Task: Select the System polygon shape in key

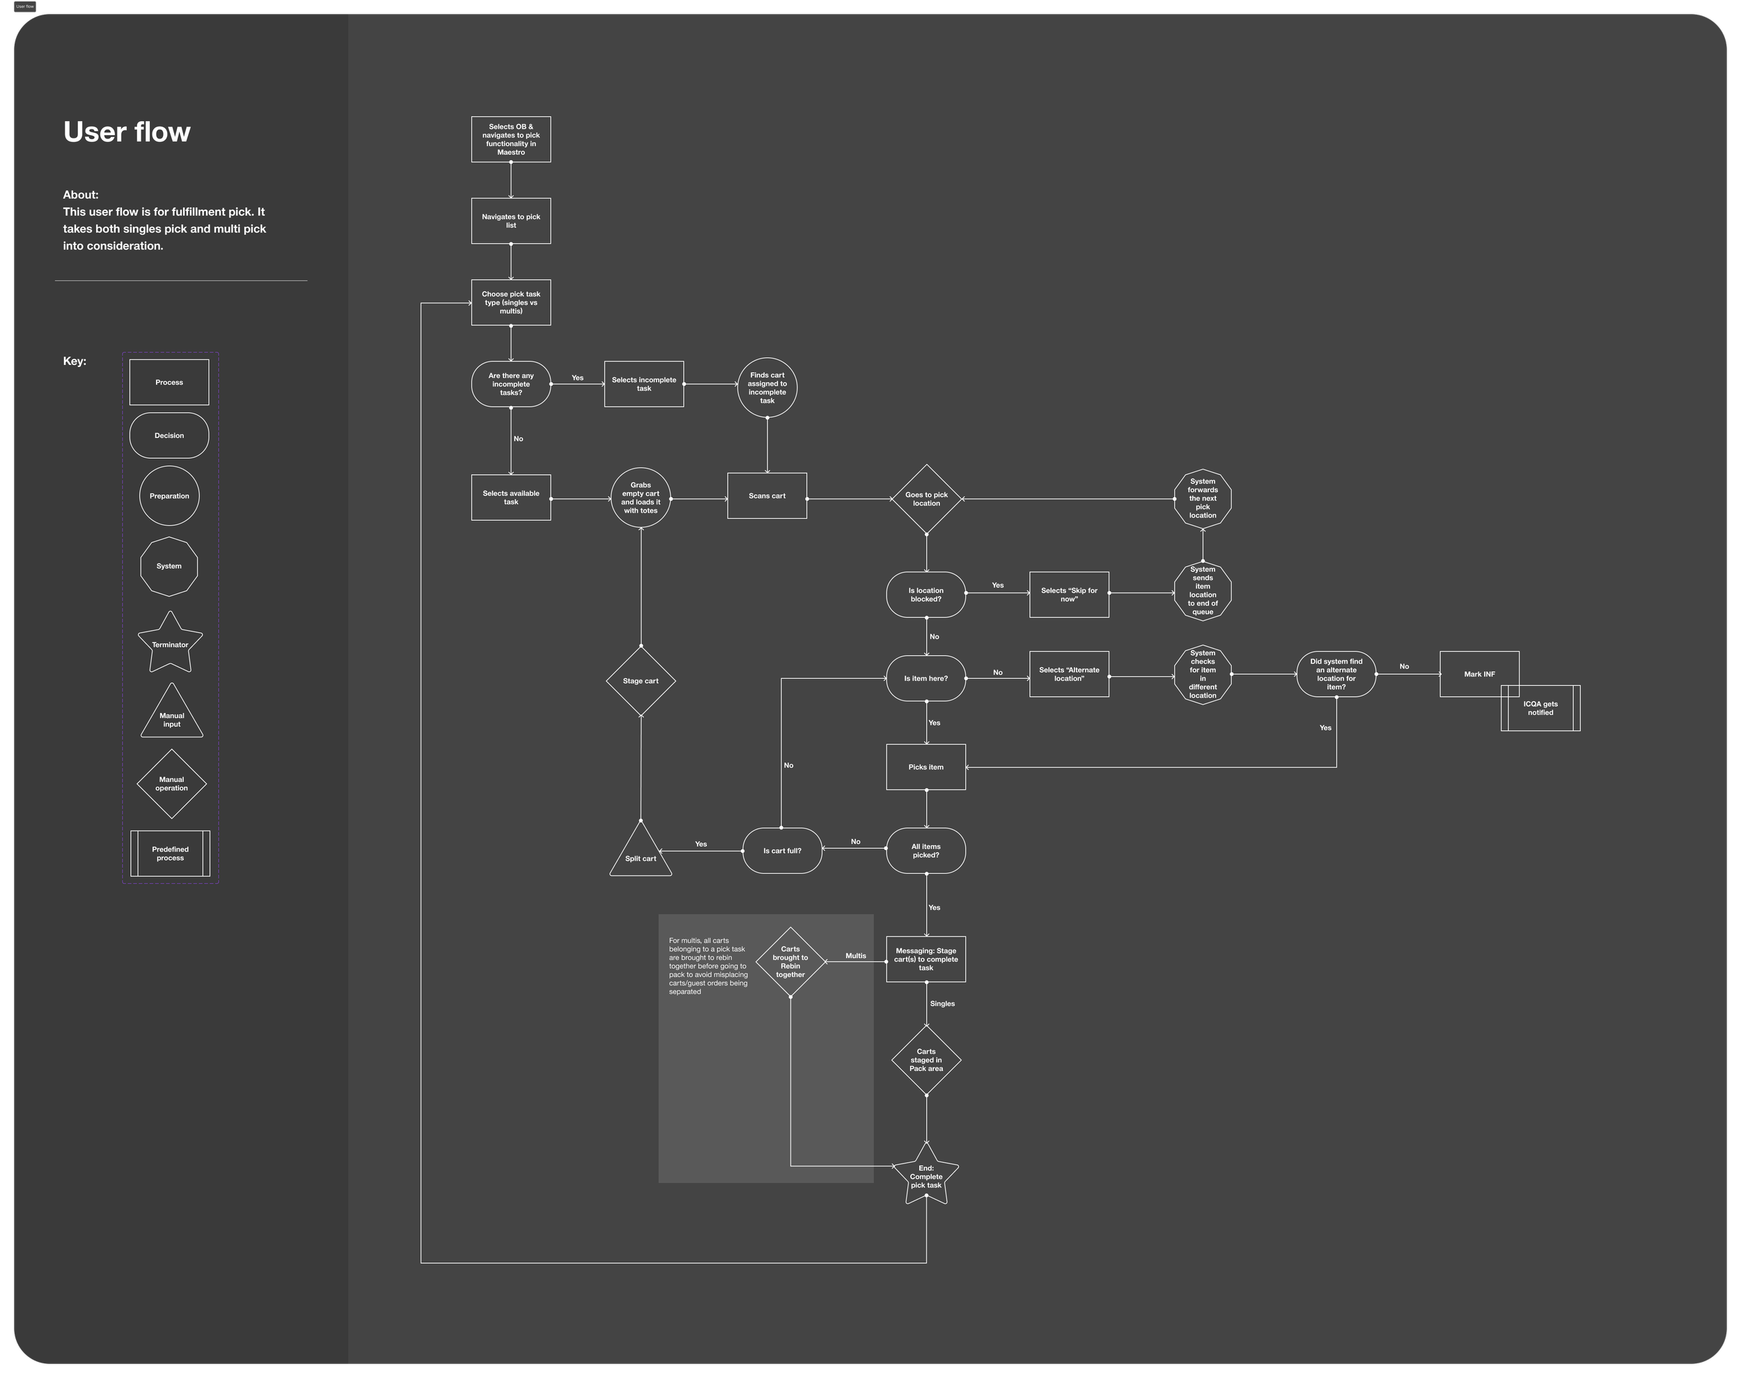Action: point(169,566)
